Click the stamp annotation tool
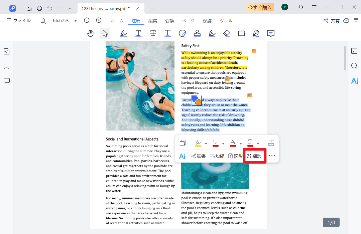 pyautogui.click(x=197, y=33)
